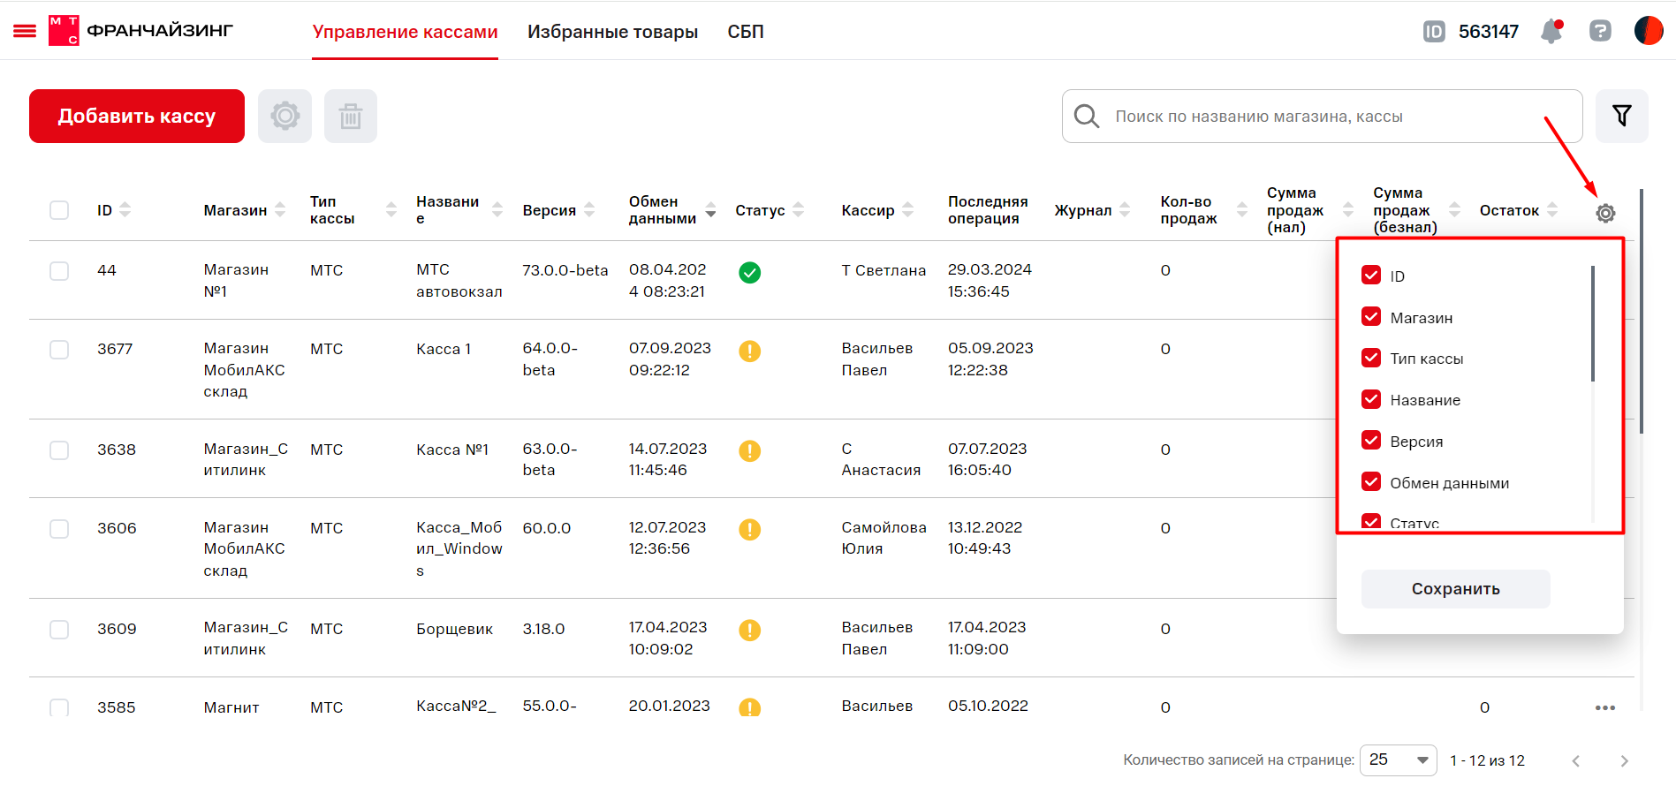Click the gear settings button beside Добавить кассу
The height and width of the screenshot is (786, 1676).
(x=284, y=116)
